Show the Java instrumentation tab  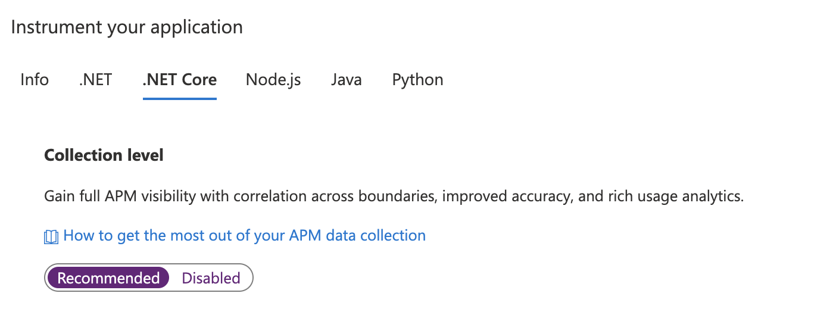[x=347, y=80]
